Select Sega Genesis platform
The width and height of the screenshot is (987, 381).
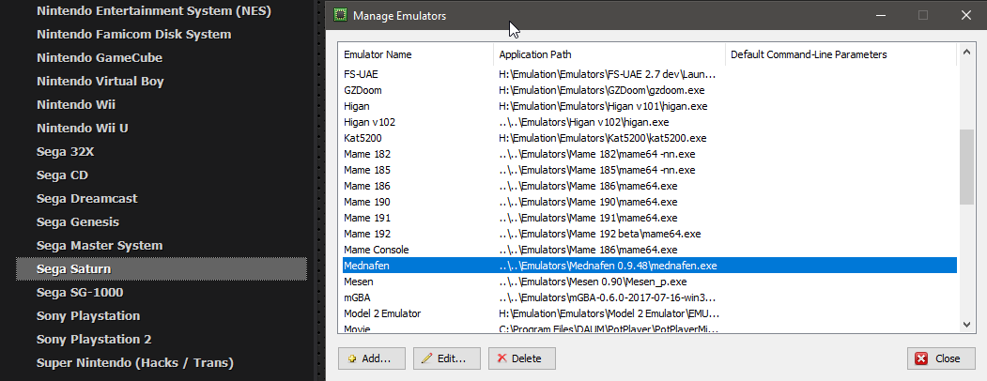coord(78,221)
